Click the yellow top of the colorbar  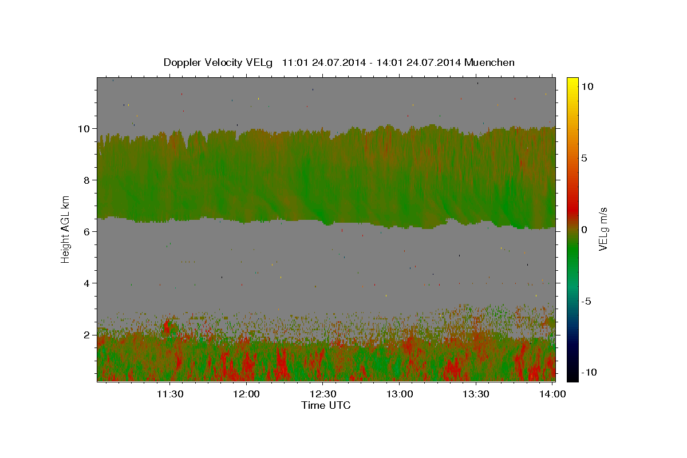tap(572, 83)
